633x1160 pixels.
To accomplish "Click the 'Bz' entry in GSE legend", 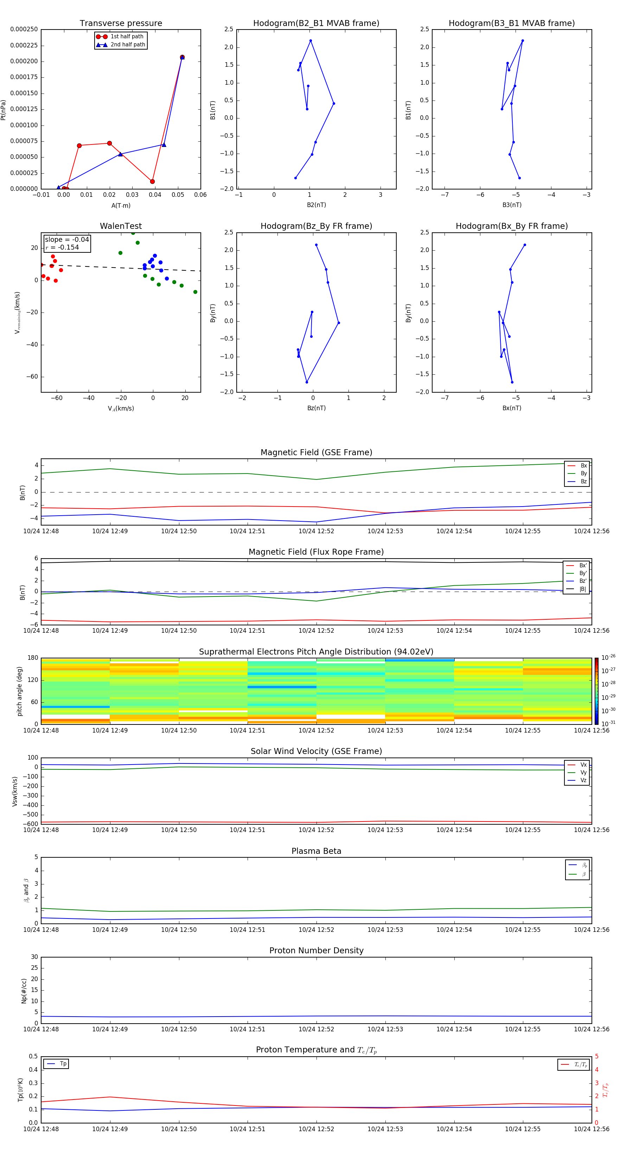I will pyautogui.click(x=577, y=482).
